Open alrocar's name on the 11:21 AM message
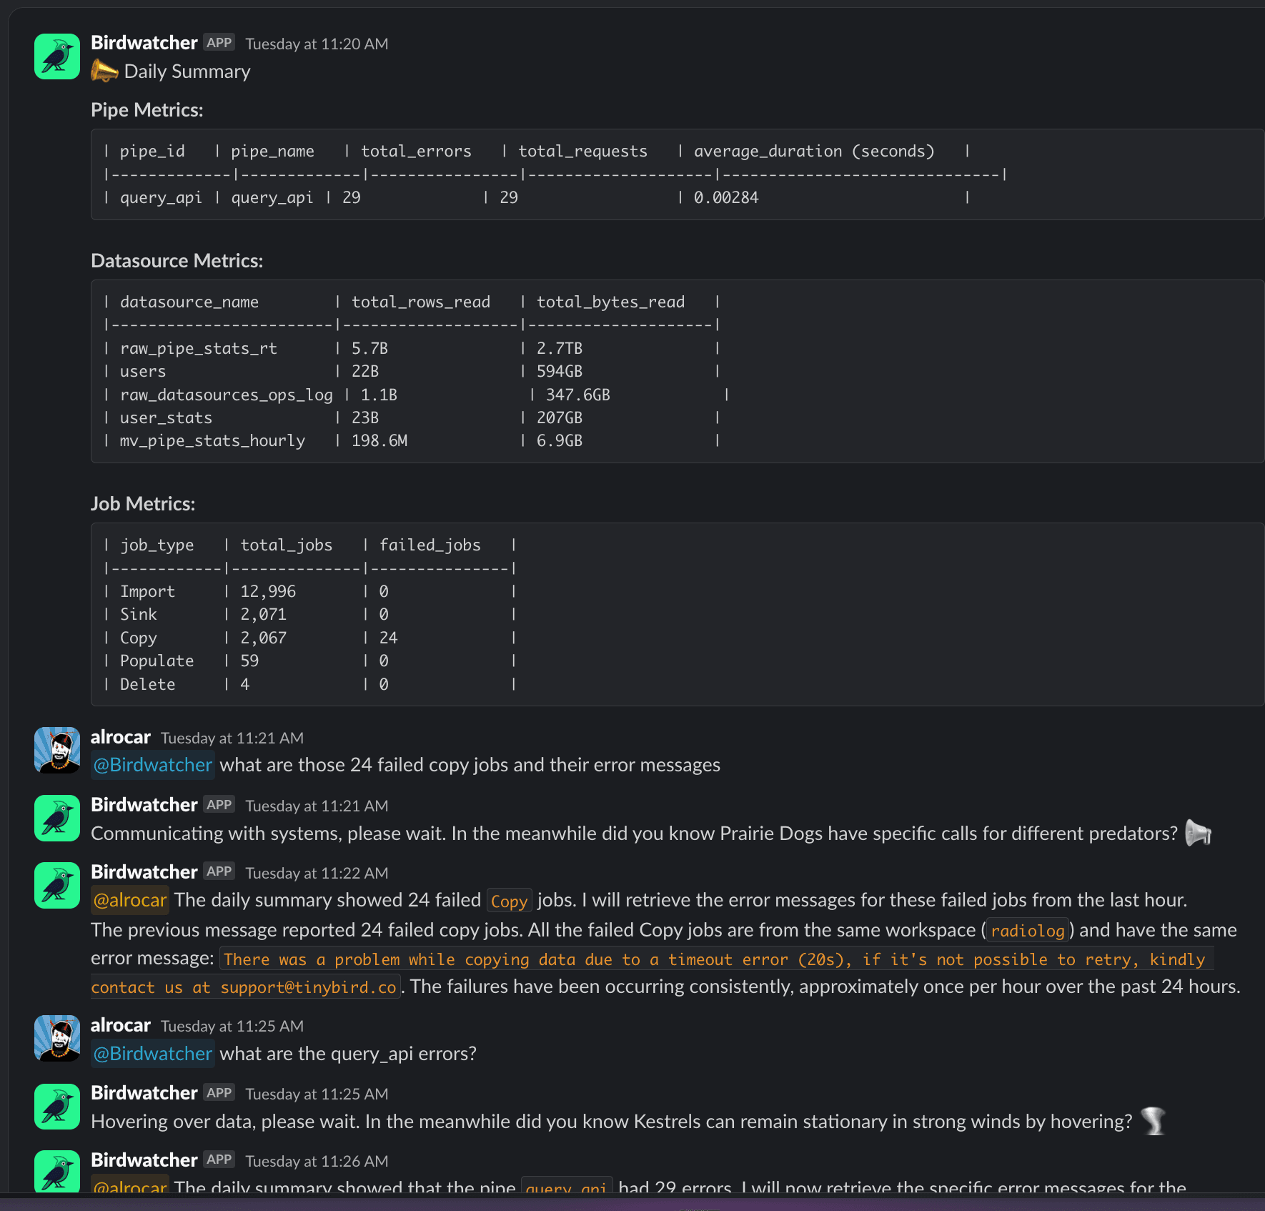1265x1211 pixels. [x=120, y=737]
